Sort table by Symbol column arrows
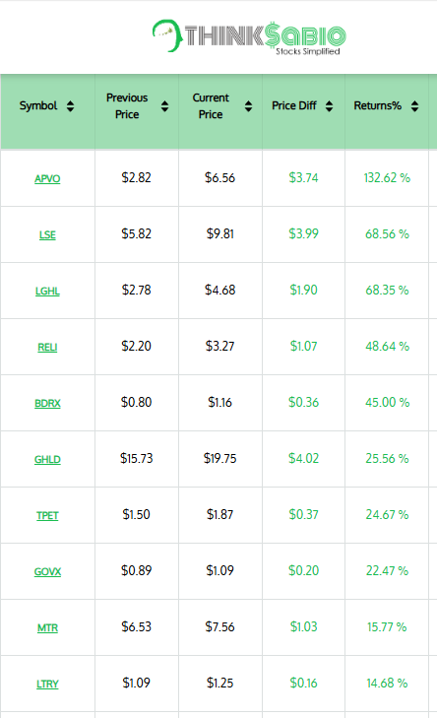The height and width of the screenshot is (718, 437). coord(70,106)
